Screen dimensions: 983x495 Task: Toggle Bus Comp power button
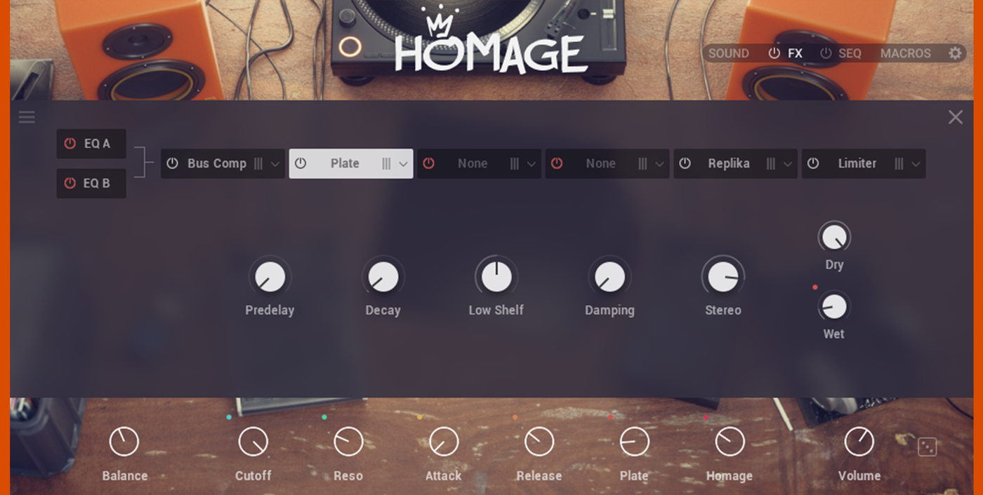[x=172, y=163]
